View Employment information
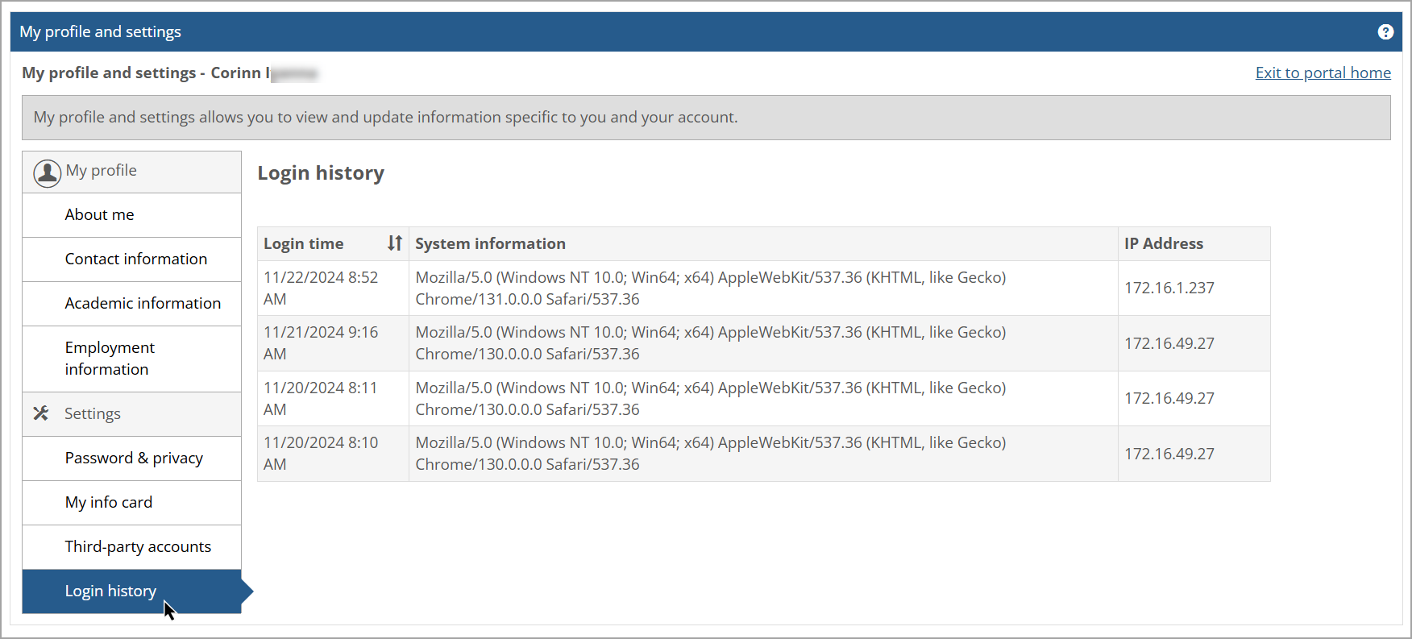The image size is (1412, 639). point(110,358)
